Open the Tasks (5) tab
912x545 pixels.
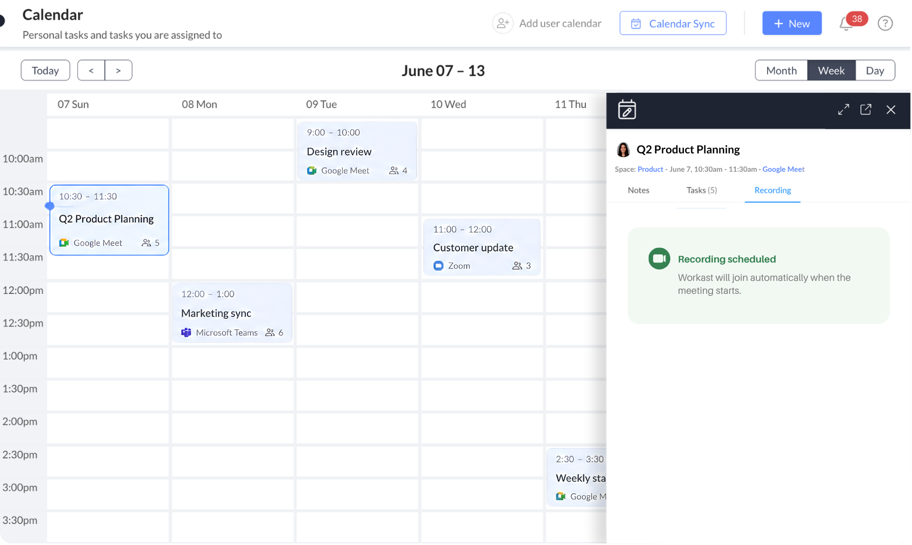click(x=702, y=190)
